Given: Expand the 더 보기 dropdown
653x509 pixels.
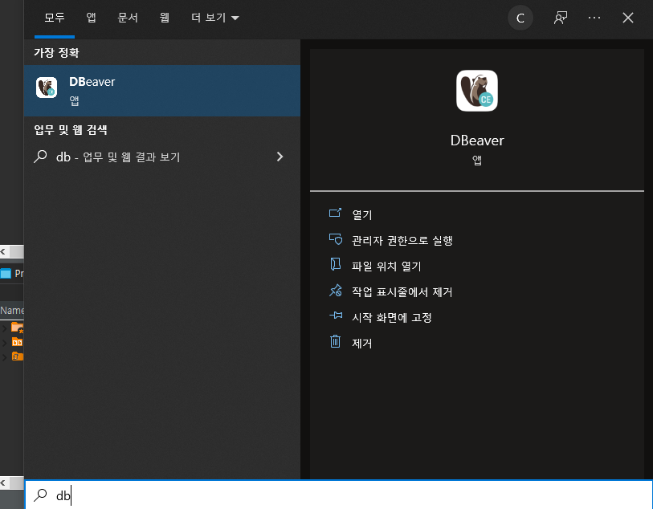Looking at the screenshot, I should pyautogui.click(x=215, y=18).
